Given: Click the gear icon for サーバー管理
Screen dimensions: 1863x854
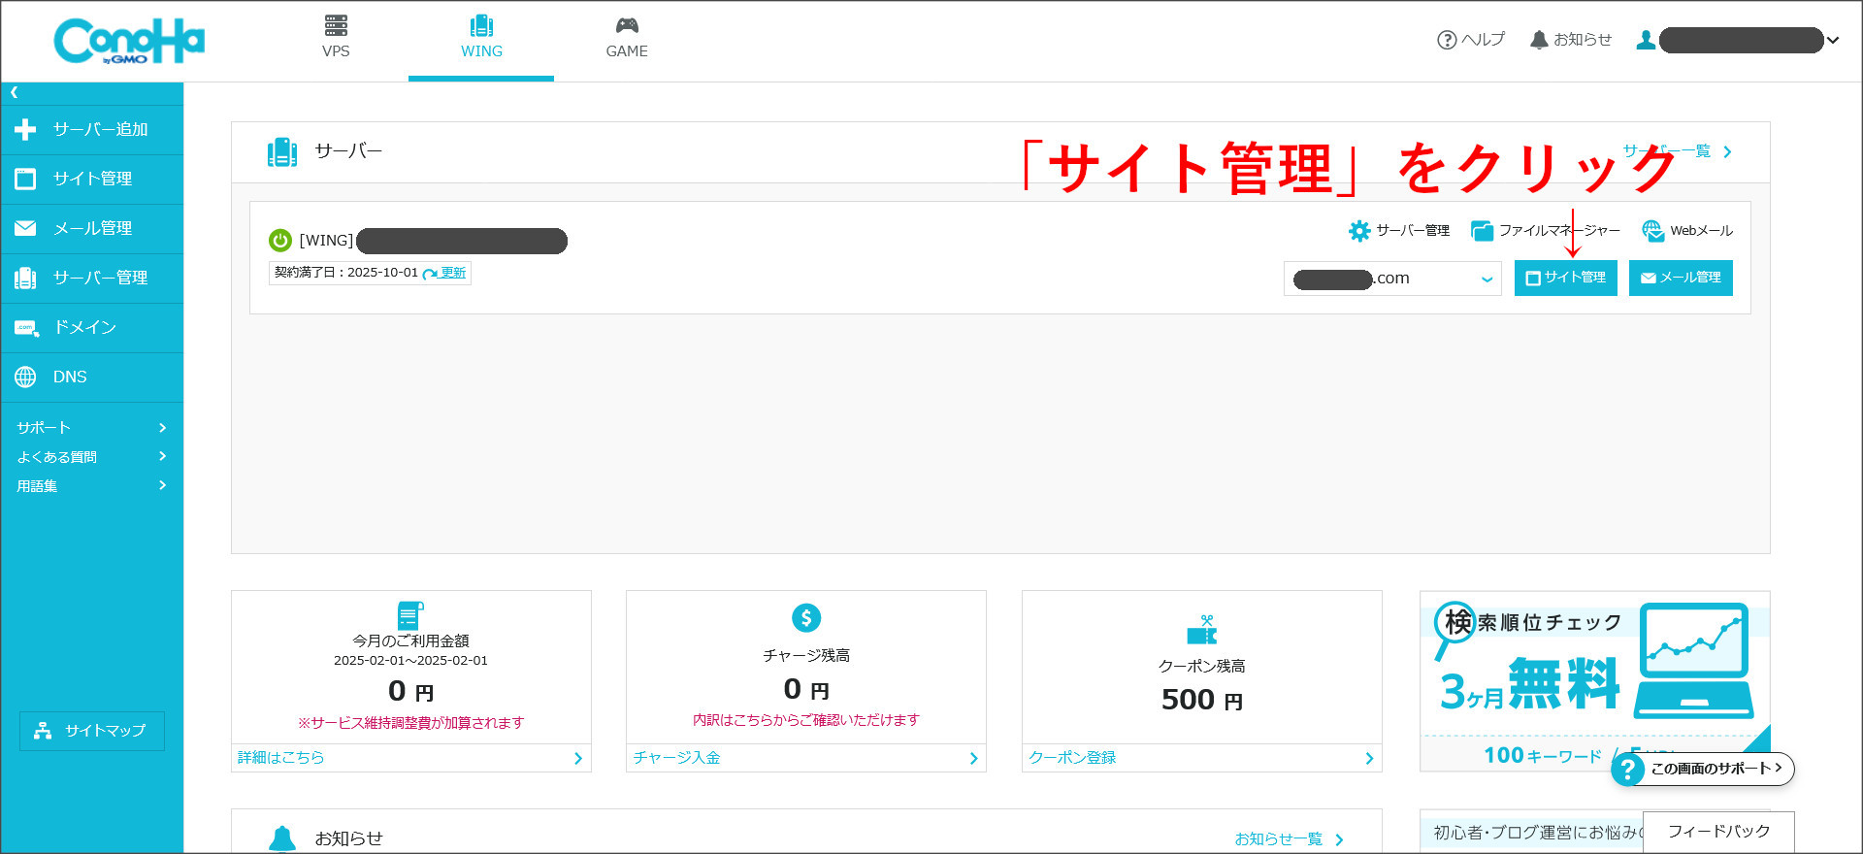Looking at the screenshot, I should [1359, 231].
